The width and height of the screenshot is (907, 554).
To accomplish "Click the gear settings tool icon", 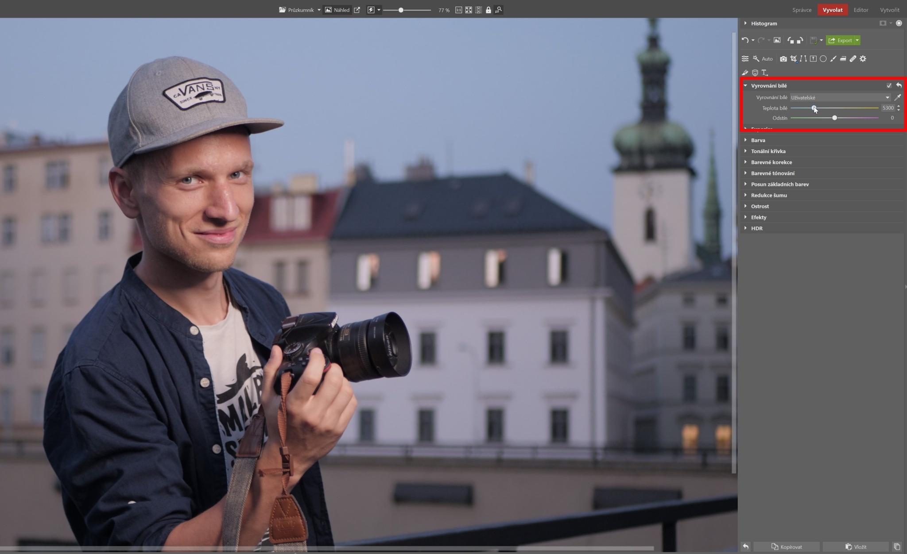I will 863,59.
